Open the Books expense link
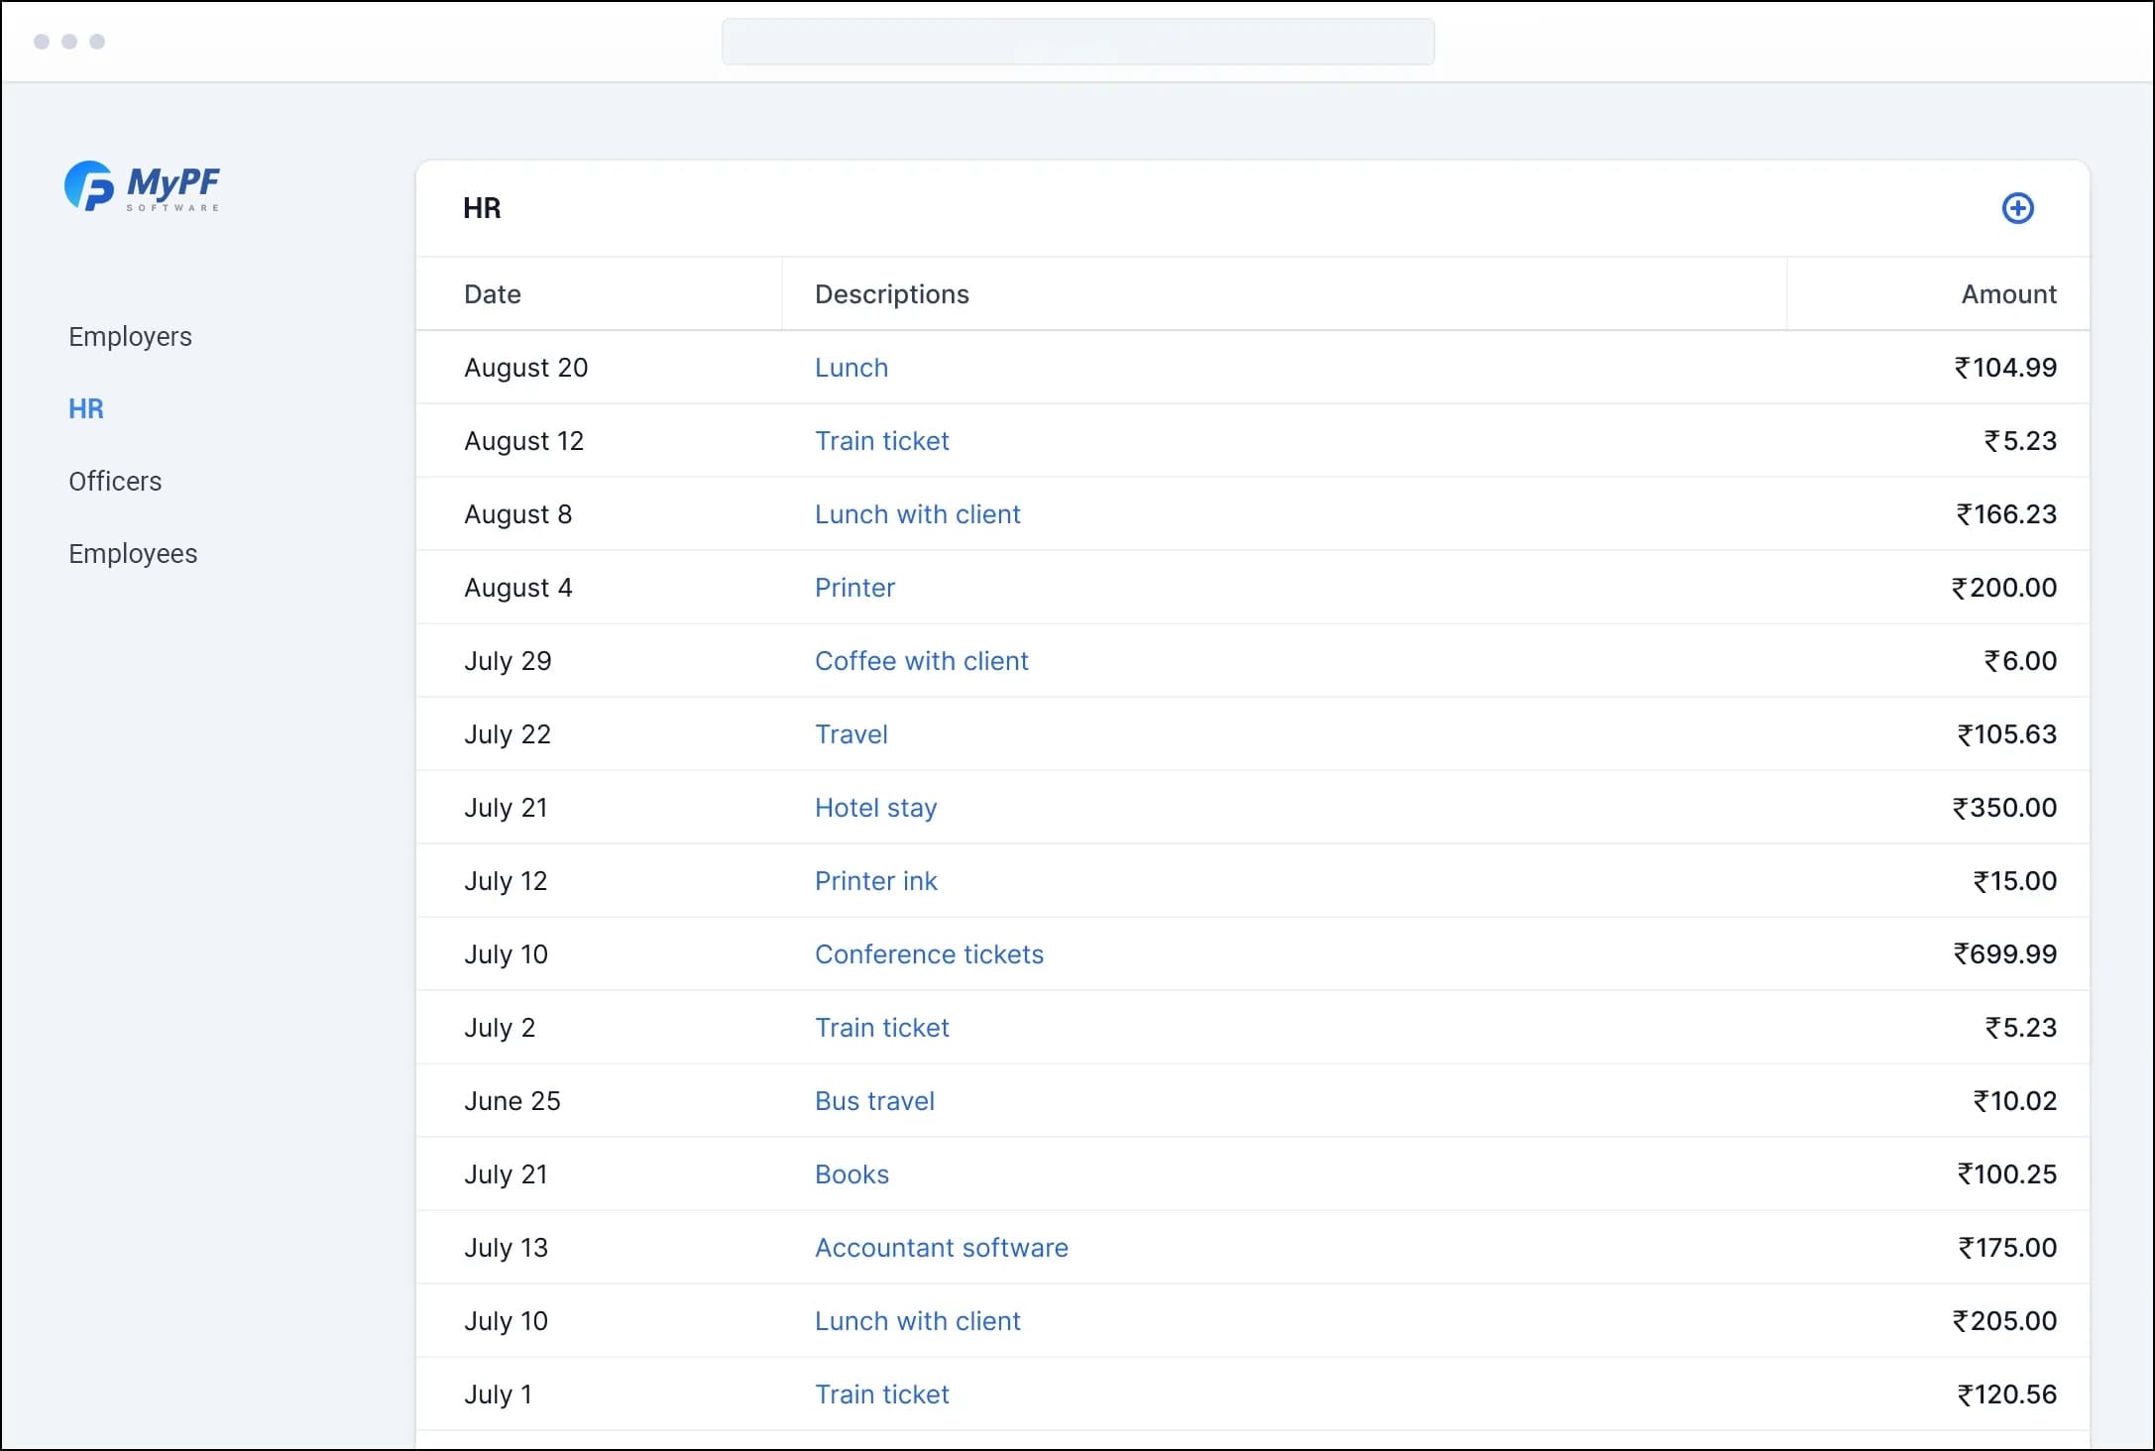Screen dimensions: 2155x1451 point(852,1174)
